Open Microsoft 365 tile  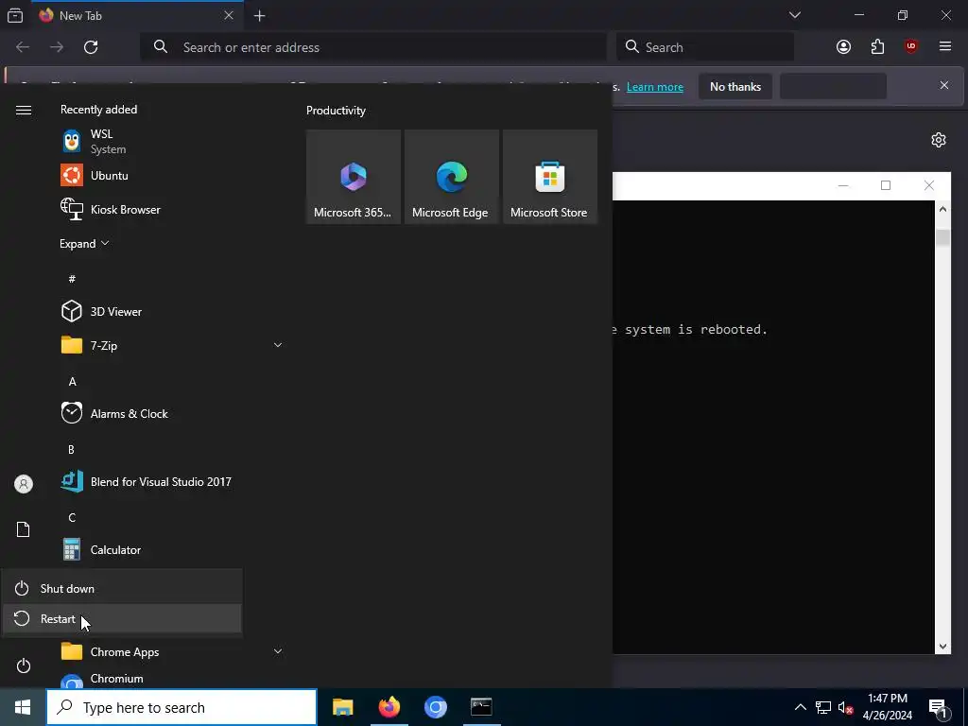point(354,177)
